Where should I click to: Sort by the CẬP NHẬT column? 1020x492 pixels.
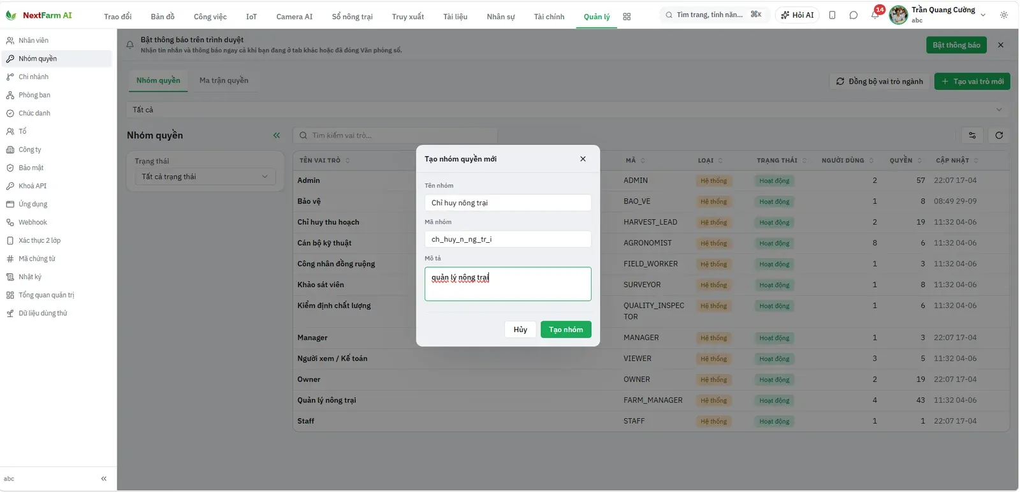click(957, 161)
